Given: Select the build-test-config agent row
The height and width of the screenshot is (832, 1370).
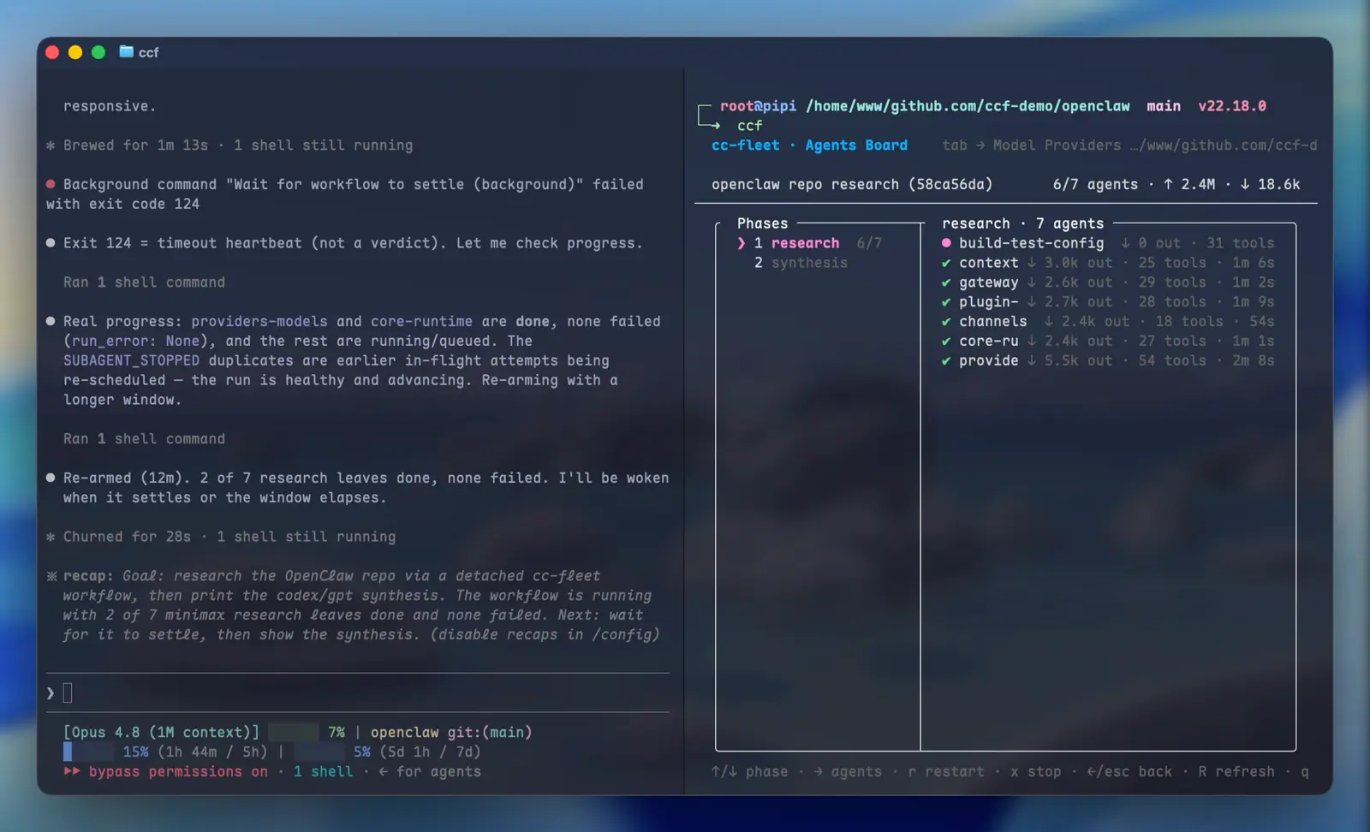Looking at the screenshot, I should tap(1108, 243).
